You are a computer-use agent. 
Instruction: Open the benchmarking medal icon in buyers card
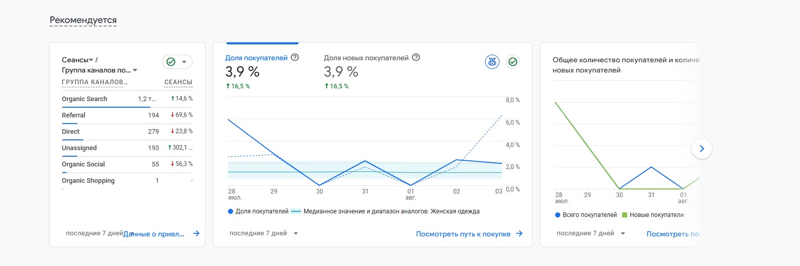tap(492, 62)
